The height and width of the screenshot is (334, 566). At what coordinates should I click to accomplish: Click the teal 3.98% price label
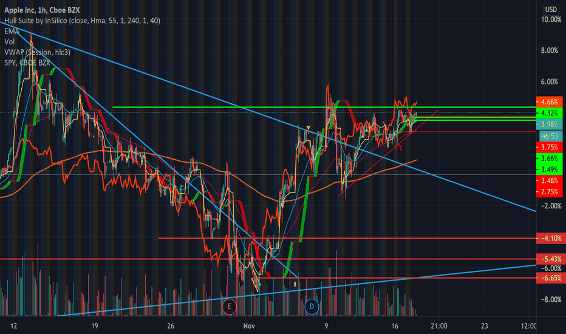pos(549,124)
